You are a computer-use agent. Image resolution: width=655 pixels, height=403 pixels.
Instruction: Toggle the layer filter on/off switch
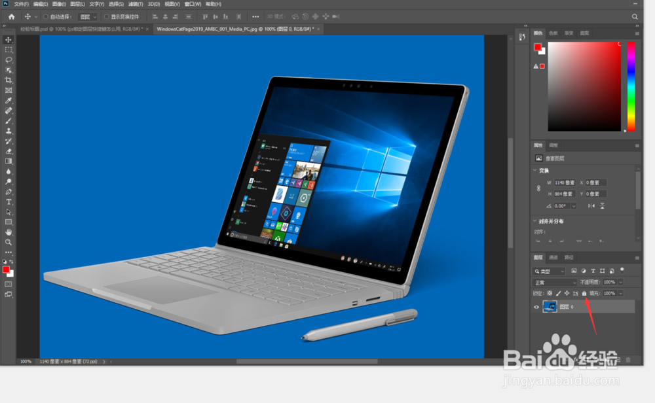click(622, 270)
